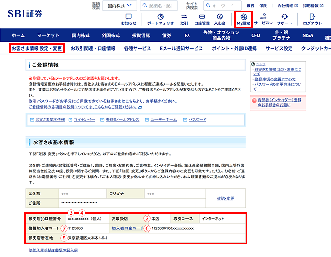Screen dimensions: 331x257
Task: Open My設定 settings icon
Action: (x=243, y=19)
